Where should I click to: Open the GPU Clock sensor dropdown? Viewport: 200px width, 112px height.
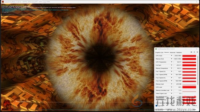pos(172,56)
